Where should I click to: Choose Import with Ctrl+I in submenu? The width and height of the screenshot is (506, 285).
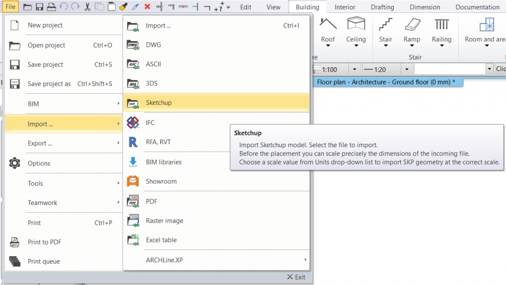(x=216, y=26)
